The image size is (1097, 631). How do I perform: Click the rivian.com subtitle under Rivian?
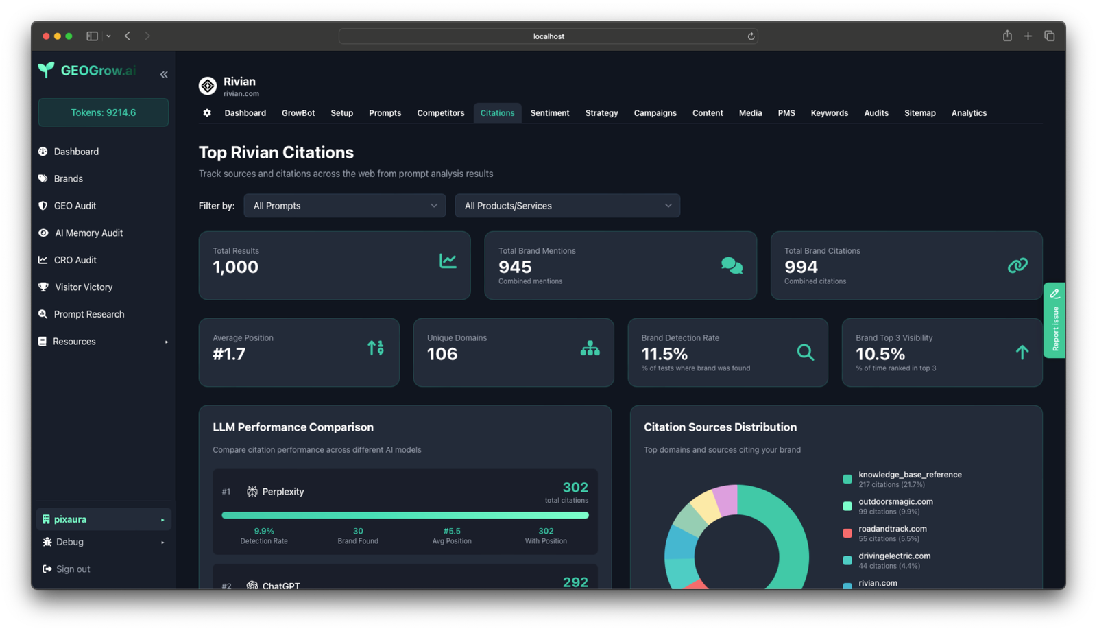pos(241,94)
